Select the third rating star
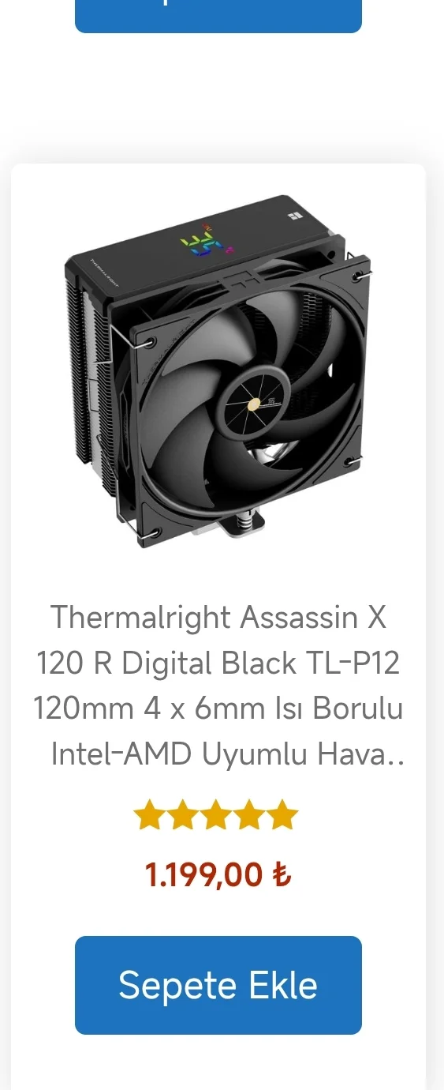444x1090 pixels. click(x=215, y=815)
